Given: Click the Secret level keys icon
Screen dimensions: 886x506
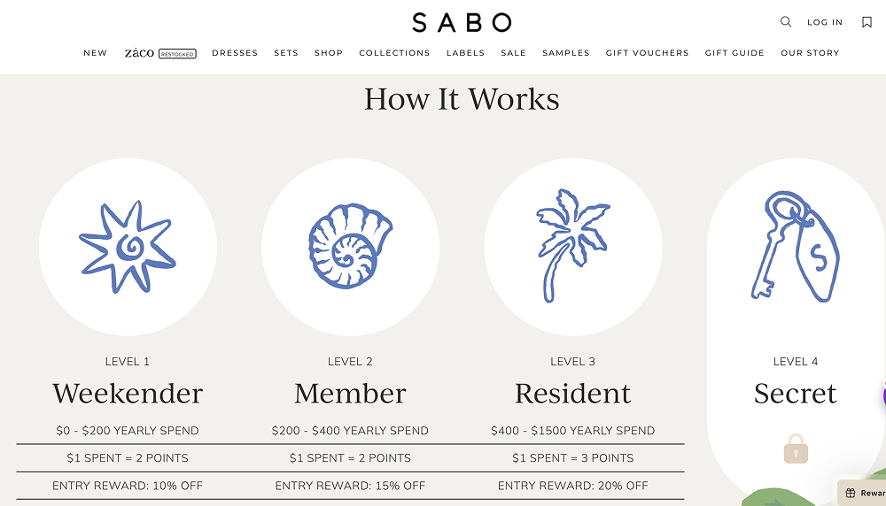Looking at the screenshot, I should [795, 246].
